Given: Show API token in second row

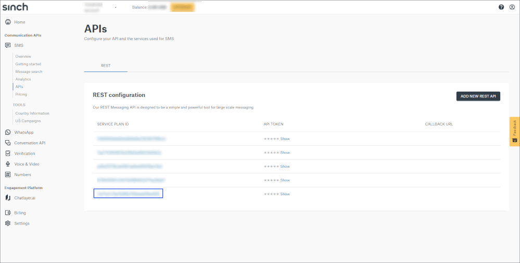Looking at the screenshot, I should point(285,153).
